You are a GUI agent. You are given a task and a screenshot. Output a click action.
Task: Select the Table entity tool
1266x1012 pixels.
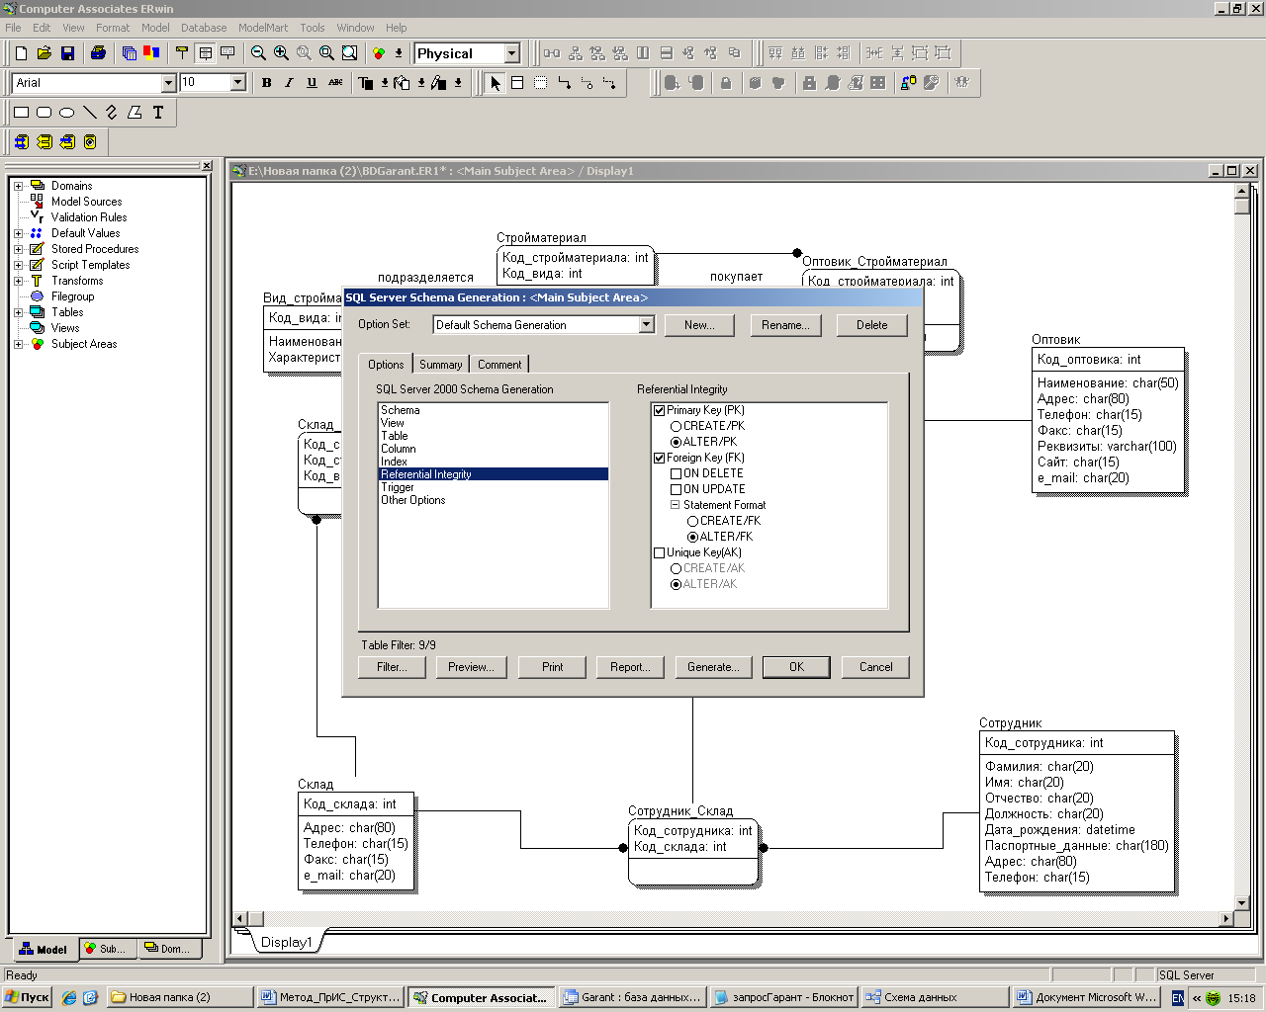[x=517, y=83]
